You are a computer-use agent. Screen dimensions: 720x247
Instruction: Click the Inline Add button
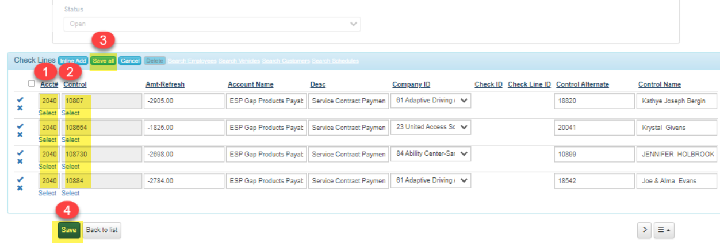point(73,60)
